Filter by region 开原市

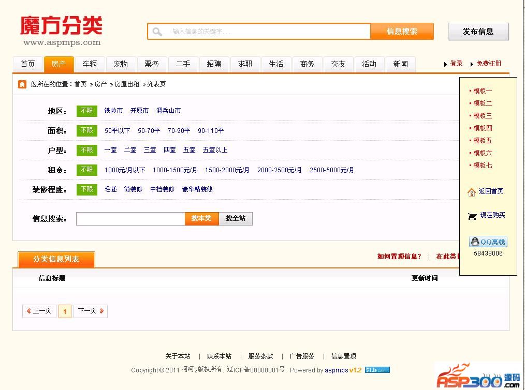tap(139, 111)
